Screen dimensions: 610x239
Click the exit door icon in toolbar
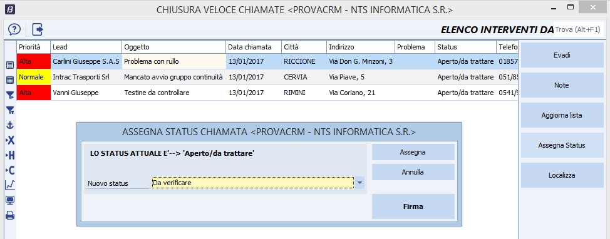click(x=38, y=29)
